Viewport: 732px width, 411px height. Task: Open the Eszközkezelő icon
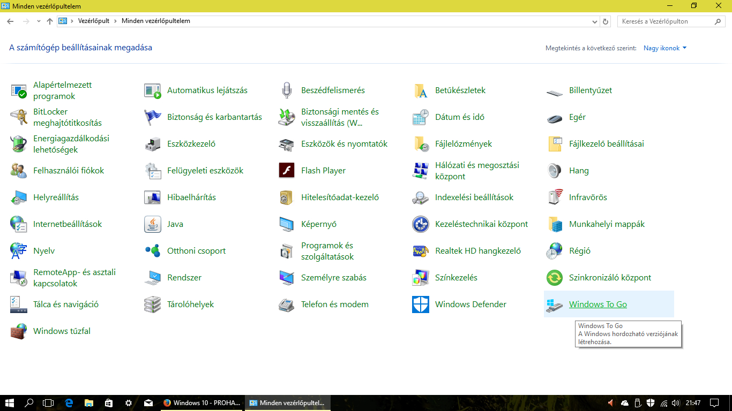(x=153, y=144)
